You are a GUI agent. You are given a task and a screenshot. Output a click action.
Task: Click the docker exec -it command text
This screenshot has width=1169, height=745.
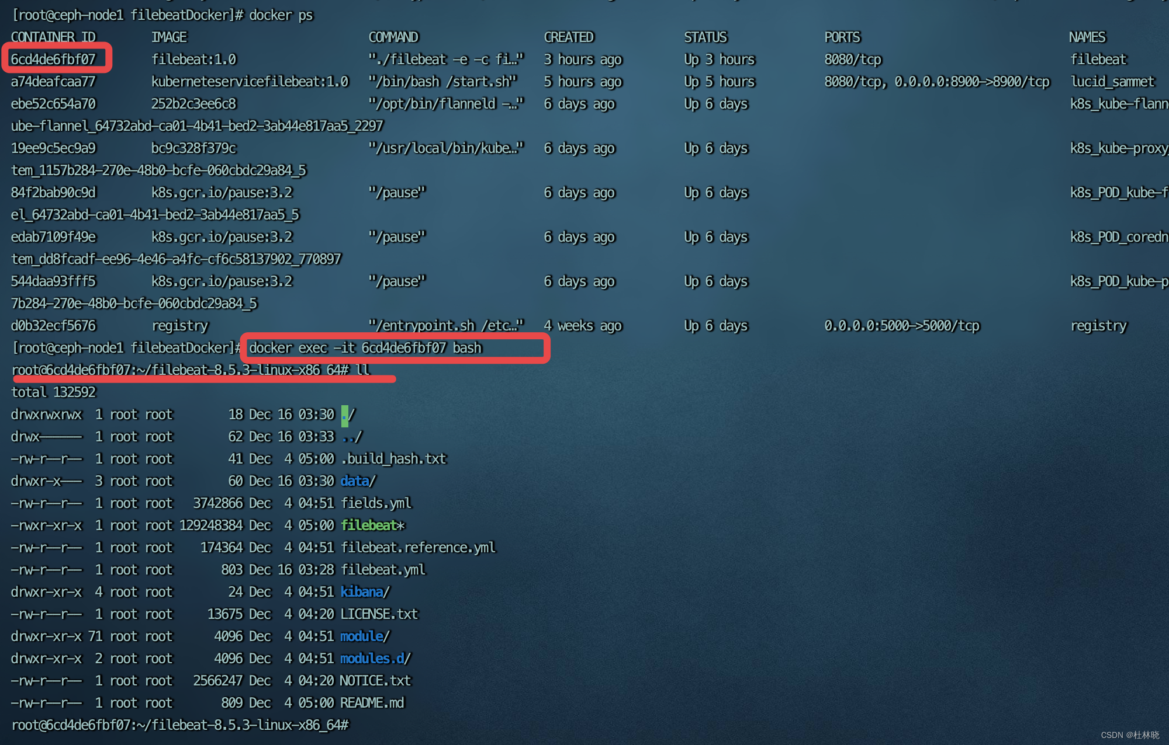pos(365,347)
